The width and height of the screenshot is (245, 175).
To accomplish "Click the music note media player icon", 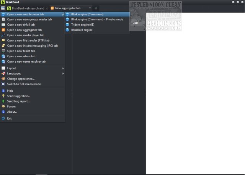I will pyautogui.click(x=3, y=35).
